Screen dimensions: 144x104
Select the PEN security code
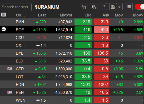point(20,93)
